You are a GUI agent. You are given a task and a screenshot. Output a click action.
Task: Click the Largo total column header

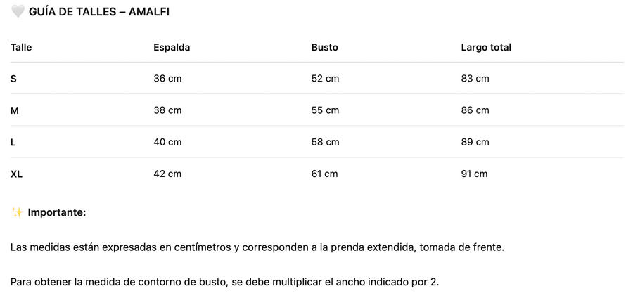(486, 47)
